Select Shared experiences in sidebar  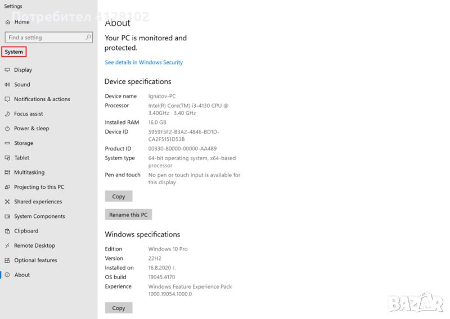click(38, 202)
